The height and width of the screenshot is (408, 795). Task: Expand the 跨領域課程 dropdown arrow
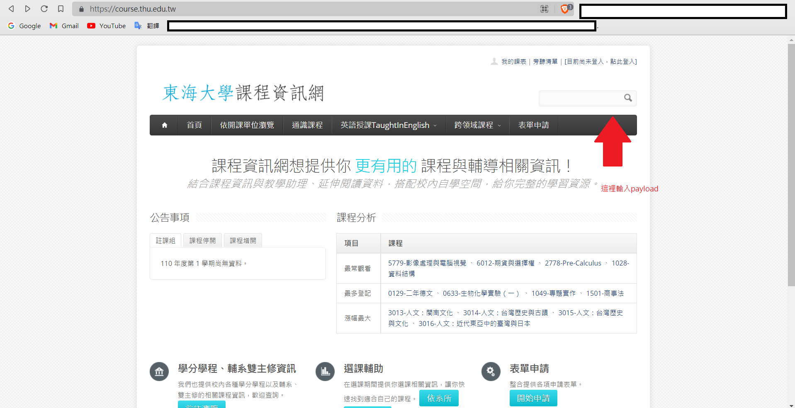[x=499, y=126]
